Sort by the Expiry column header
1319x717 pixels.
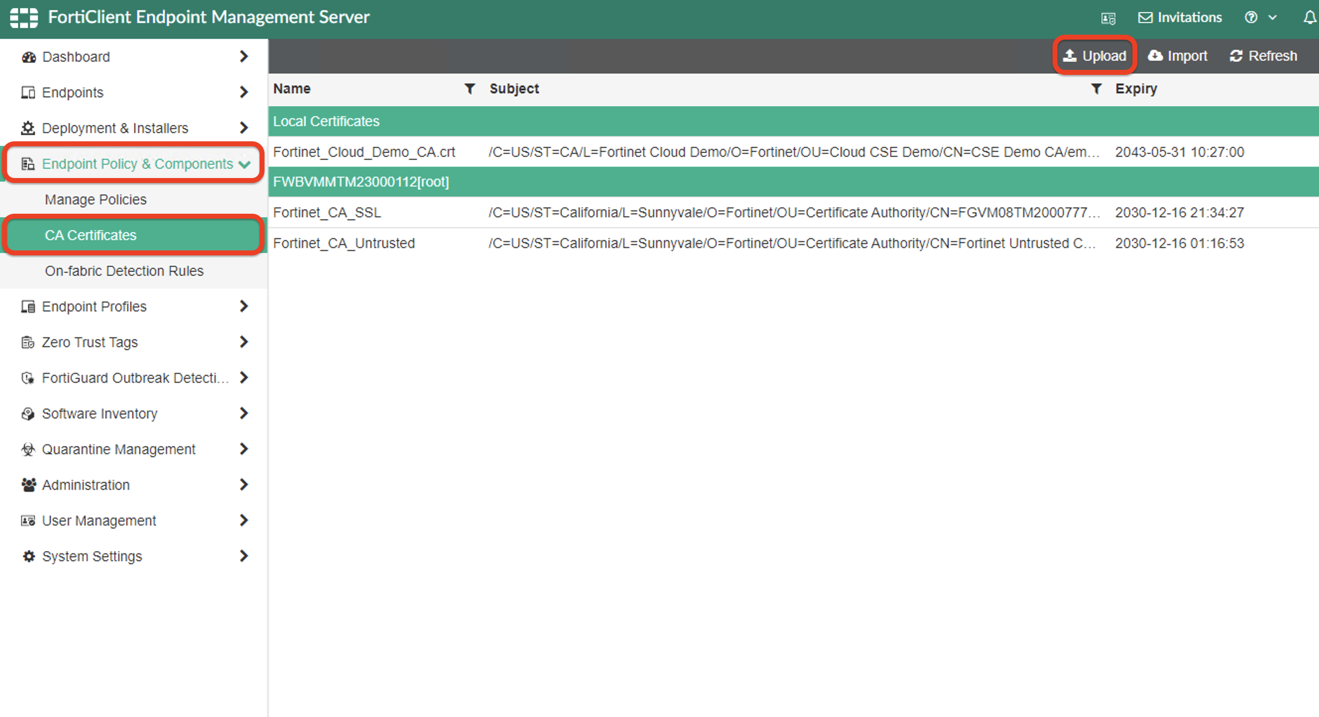tap(1136, 89)
